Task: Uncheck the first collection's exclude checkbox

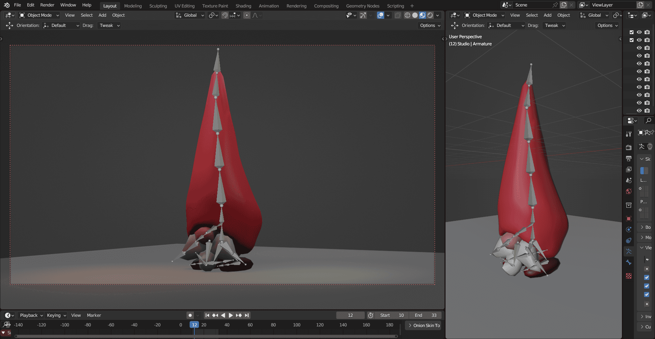Action: [x=631, y=32]
